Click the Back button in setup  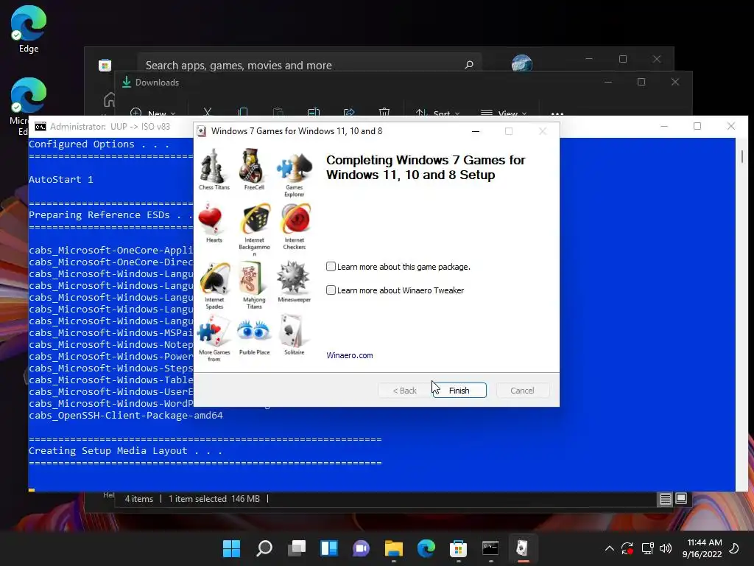404,391
